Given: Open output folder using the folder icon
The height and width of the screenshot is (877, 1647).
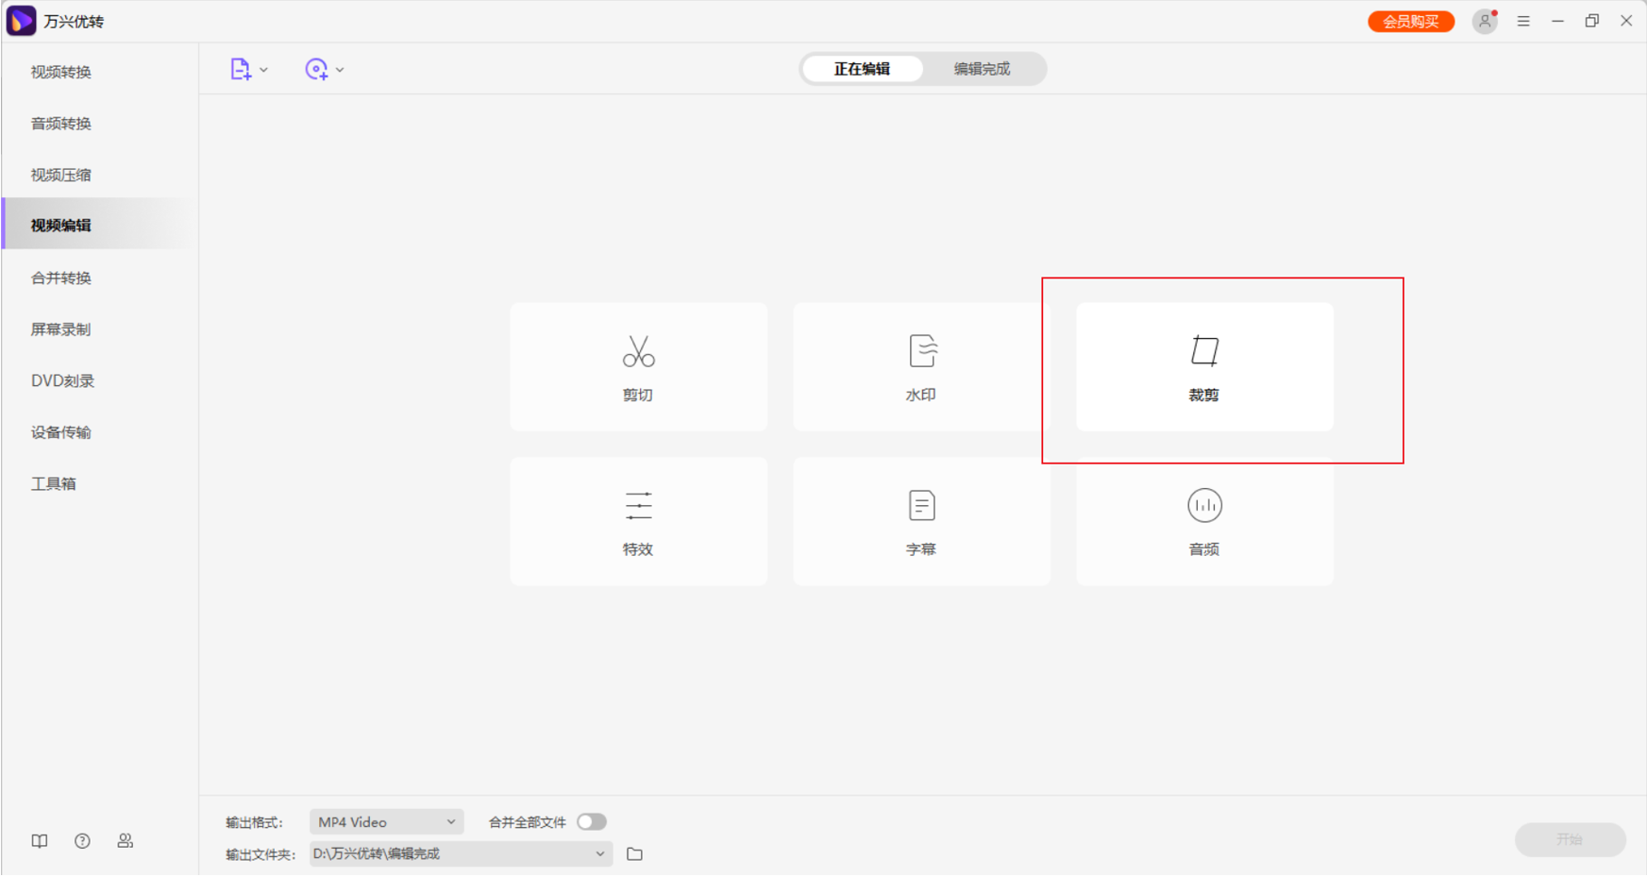Looking at the screenshot, I should tap(634, 853).
